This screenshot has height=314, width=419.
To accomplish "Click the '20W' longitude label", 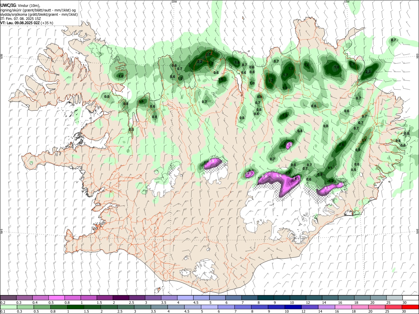I will point(174,2).
